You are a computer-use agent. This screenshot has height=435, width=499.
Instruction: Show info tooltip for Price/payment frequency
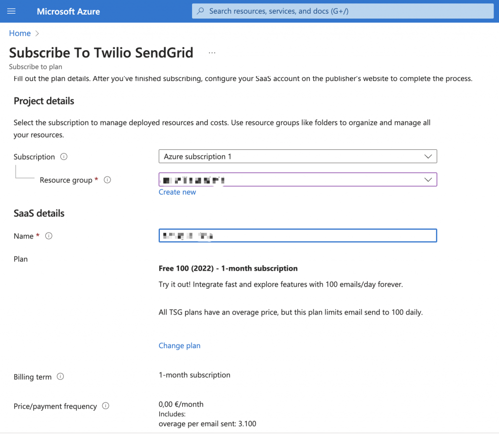click(x=106, y=406)
